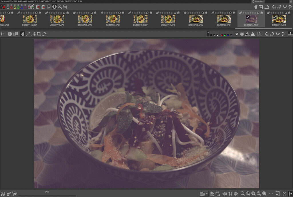This screenshot has height=197, width=293.
Task: Clear all filters with the red X funnel
Action: 3,7
